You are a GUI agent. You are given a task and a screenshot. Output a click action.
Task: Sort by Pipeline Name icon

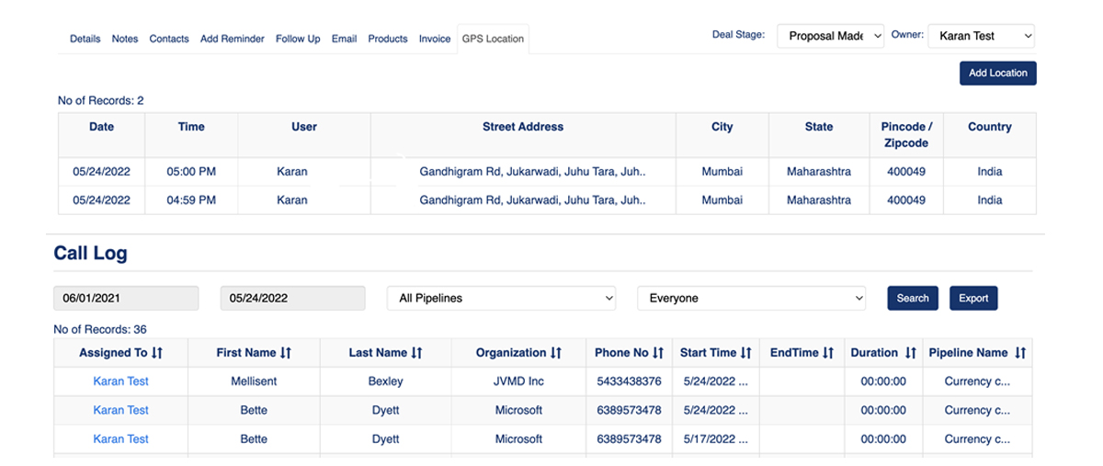tap(1020, 353)
